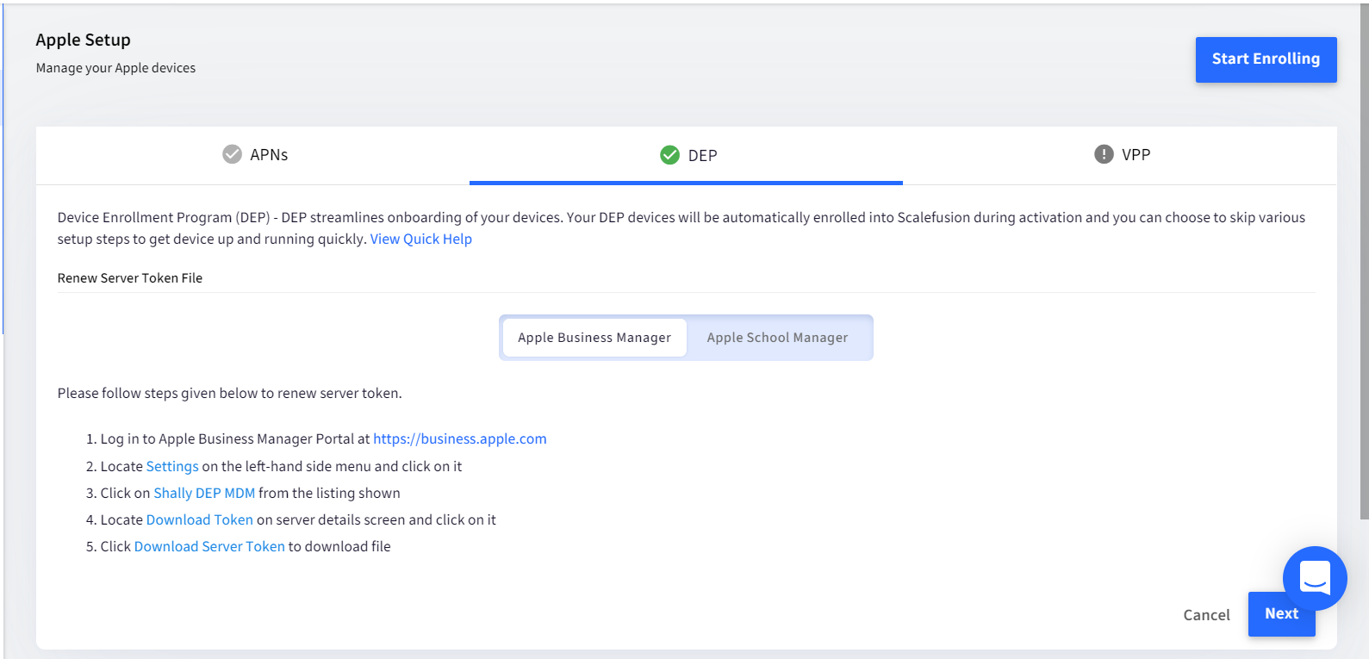This screenshot has height=659, width=1369.
Task: Click the Shally DEP MDM link
Action: (204, 494)
